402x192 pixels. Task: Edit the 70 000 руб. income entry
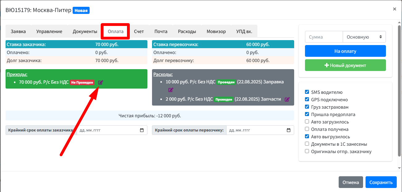pyautogui.click(x=101, y=82)
